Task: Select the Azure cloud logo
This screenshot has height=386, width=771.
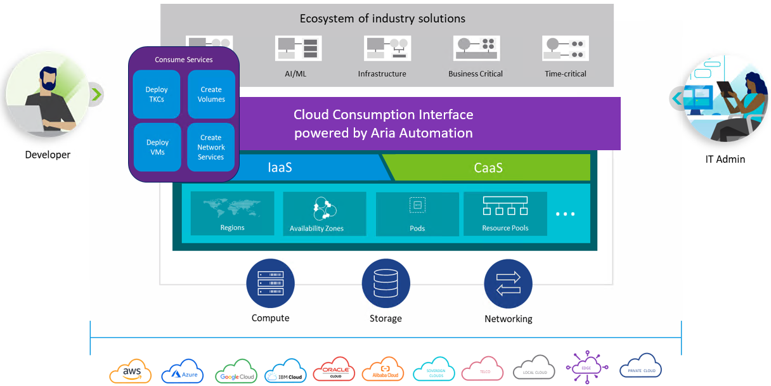Action: (183, 370)
